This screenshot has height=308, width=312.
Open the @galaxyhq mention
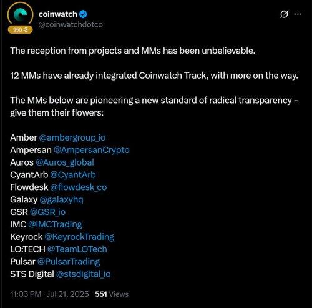[x=61, y=200]
